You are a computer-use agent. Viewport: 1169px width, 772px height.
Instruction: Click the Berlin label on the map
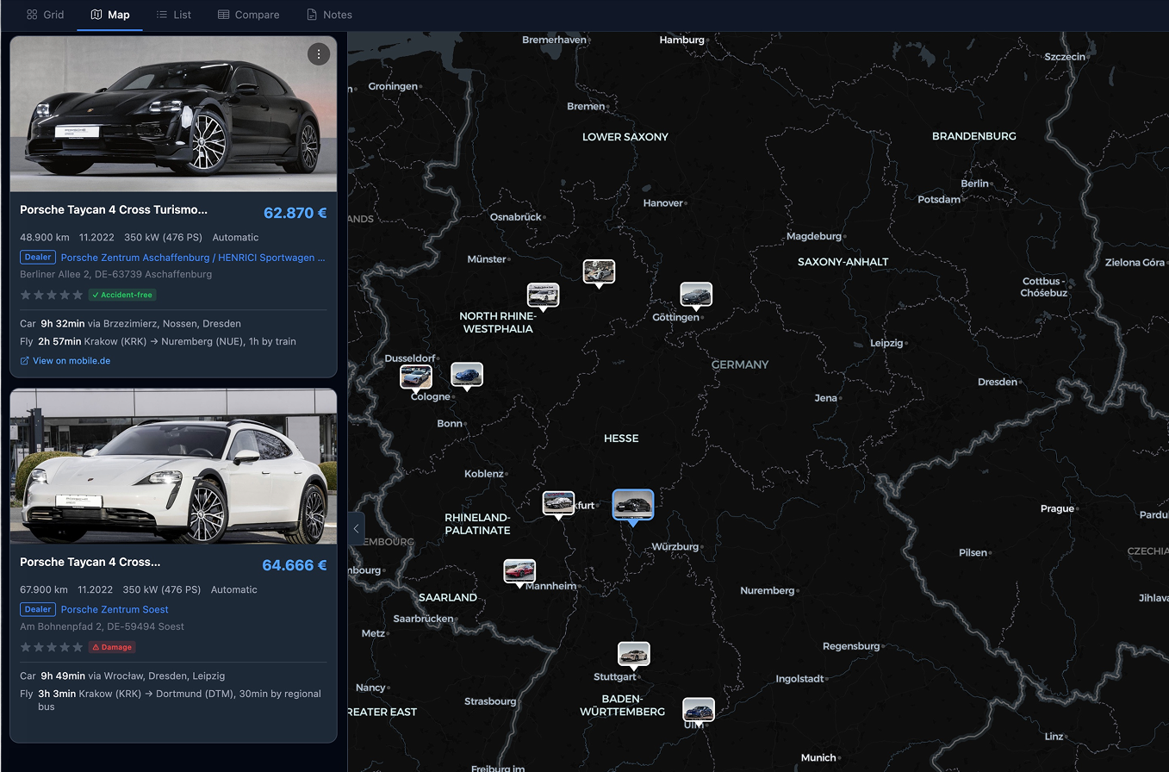pyautogui.click(x=975, y=184)
